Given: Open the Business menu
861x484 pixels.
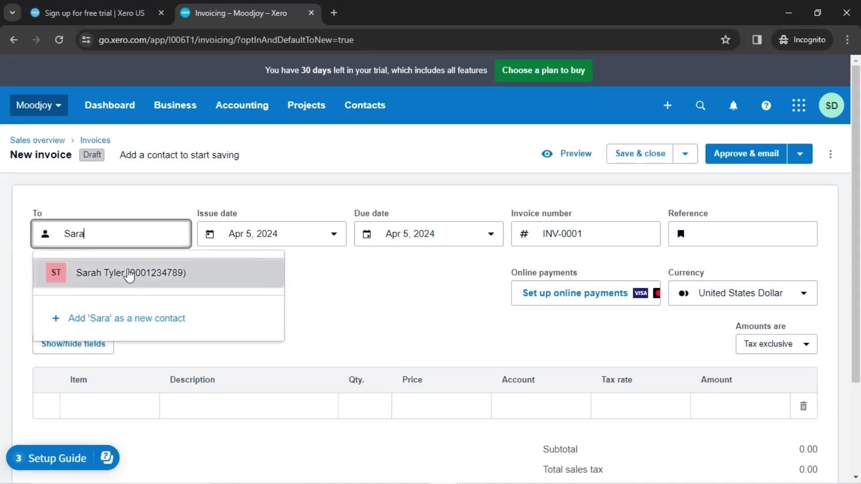Looking at the screenshot, I should tap(175, 105).
